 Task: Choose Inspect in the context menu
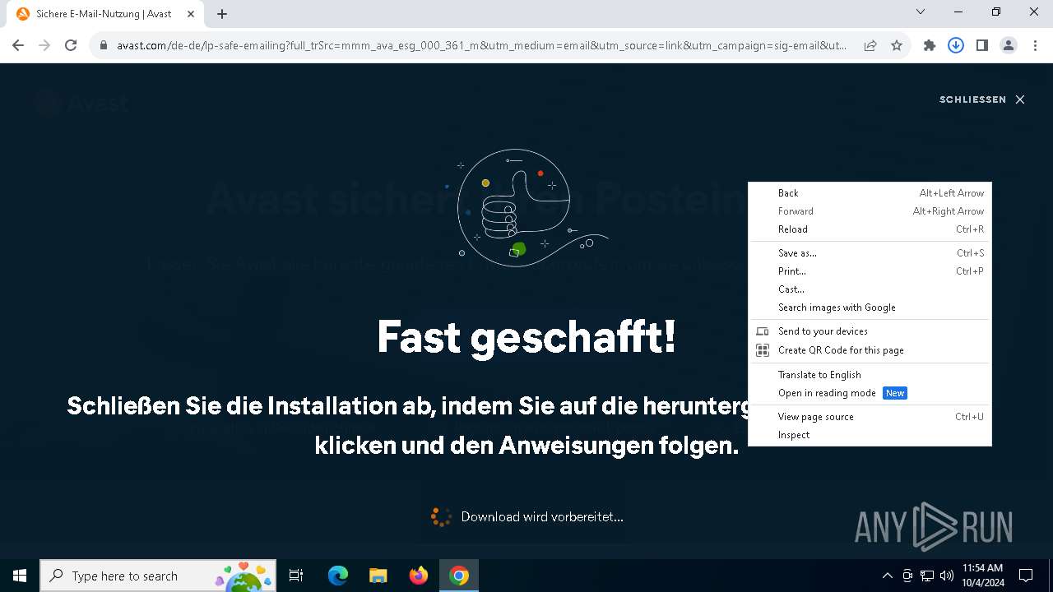coord(870,435)
